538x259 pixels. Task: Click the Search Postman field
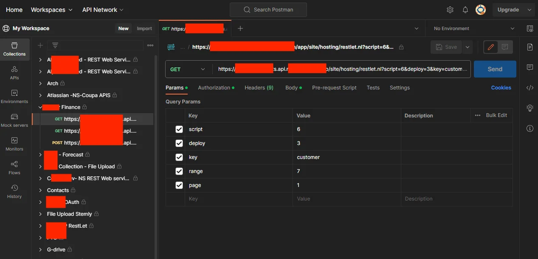pos(268,10)
